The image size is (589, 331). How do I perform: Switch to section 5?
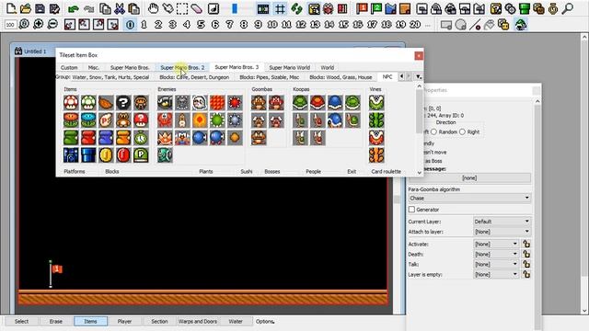pyautogui.click(x=201, y=25)
